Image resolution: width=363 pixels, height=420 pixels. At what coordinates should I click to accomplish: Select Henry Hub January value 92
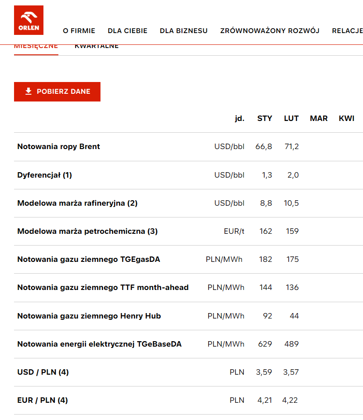pyautogui.click(x=267, y=316)
